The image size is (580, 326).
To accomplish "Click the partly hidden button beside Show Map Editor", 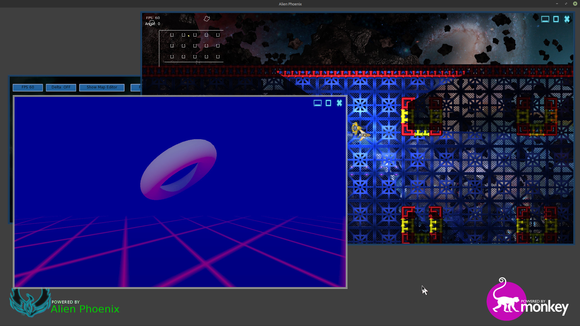I will click(x=136, y=87).
